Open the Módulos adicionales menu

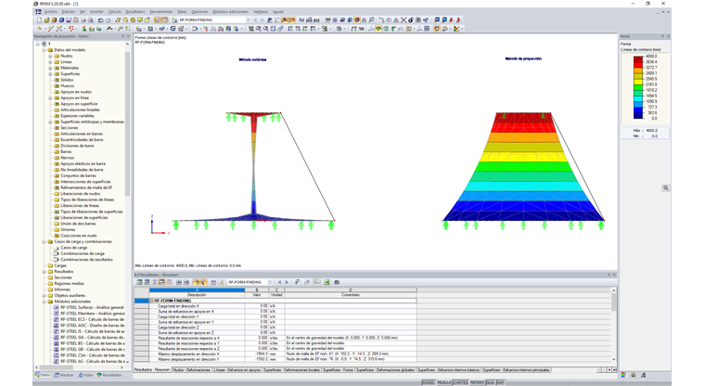pos(230,12)
